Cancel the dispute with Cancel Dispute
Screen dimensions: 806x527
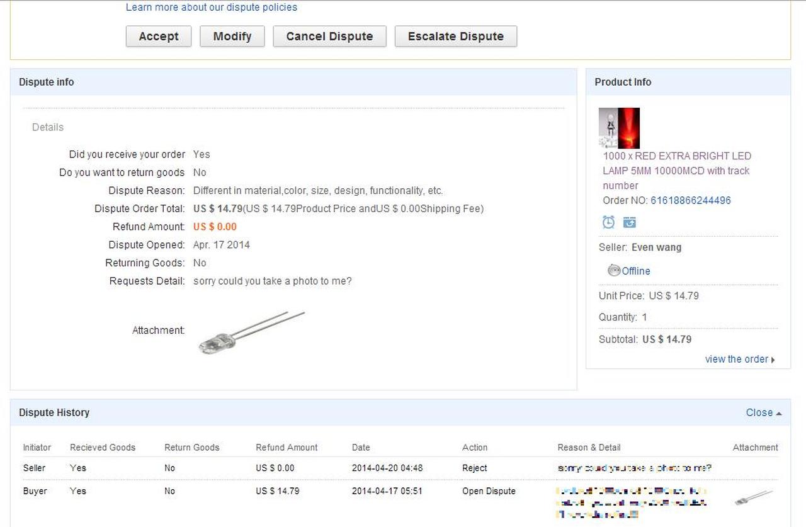pos(329,37)
